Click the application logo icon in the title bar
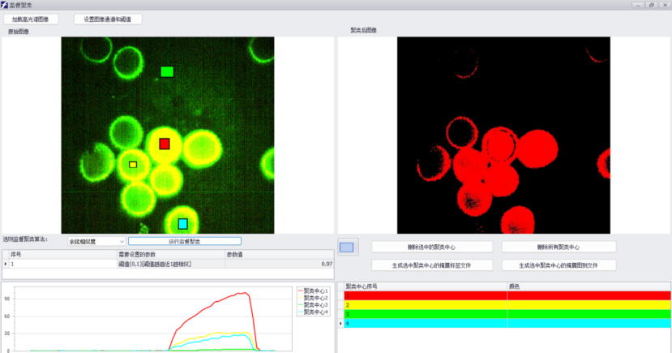The height and width of the screenshot is (353, 672). click(5, 5)
